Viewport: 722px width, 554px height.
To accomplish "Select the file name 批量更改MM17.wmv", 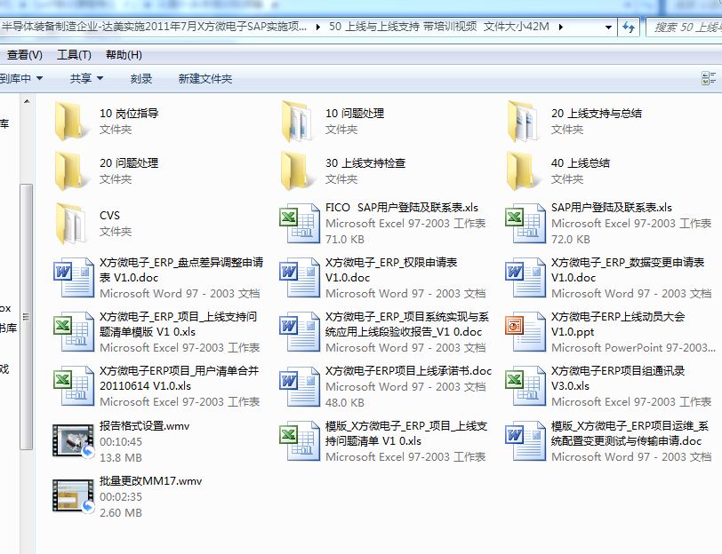I will (150, 481).
